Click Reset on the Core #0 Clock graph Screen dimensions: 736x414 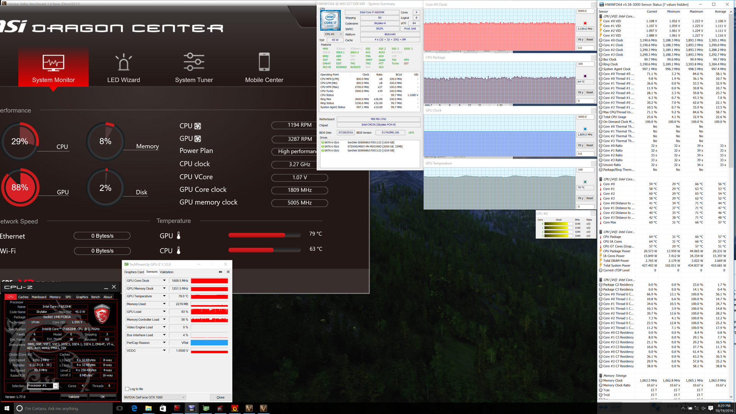coord(590,39)
